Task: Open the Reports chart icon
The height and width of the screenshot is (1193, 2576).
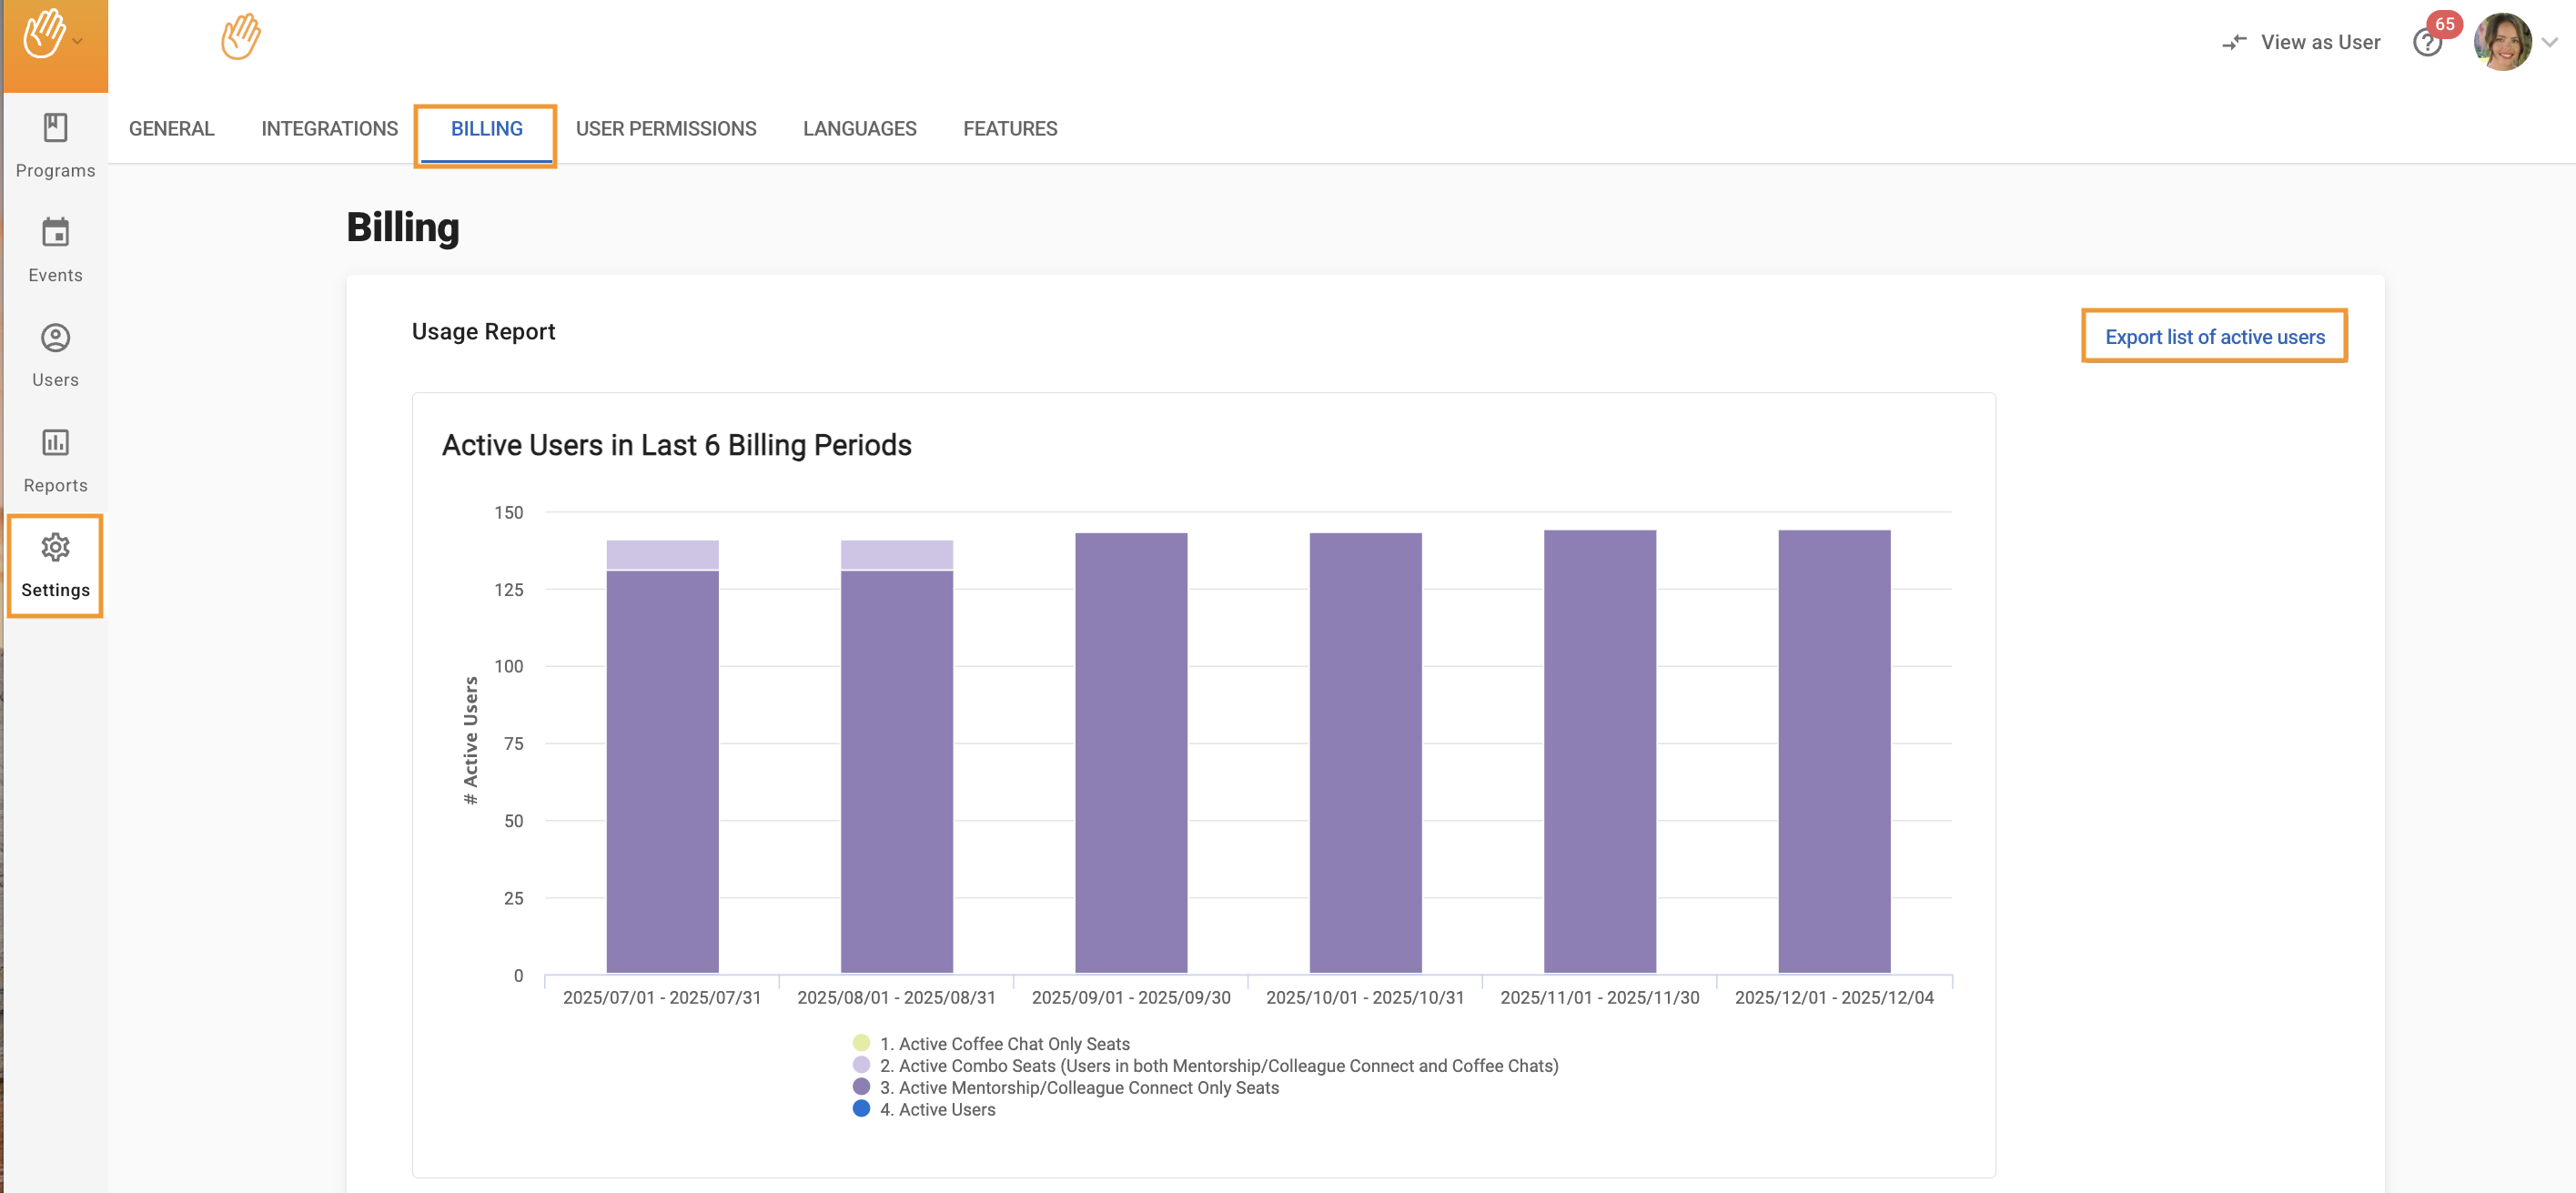Action: coord(55,443)
